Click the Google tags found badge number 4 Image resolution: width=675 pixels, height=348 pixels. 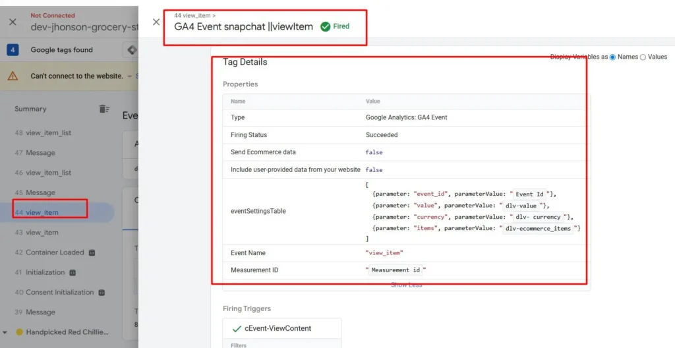(x=13, y=50)
